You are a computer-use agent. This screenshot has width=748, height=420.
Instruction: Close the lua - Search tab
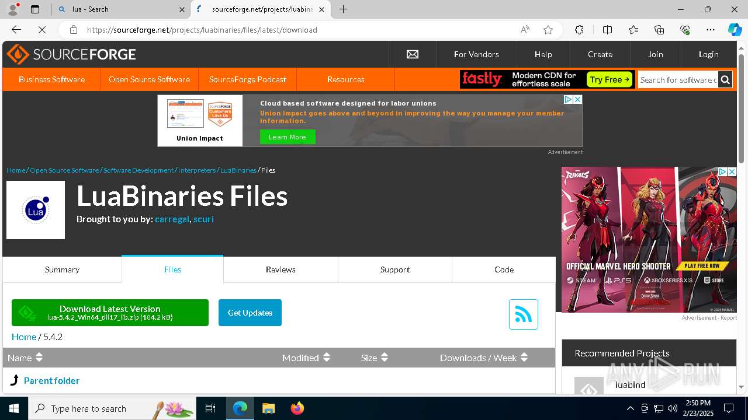(x=182, y=9)
